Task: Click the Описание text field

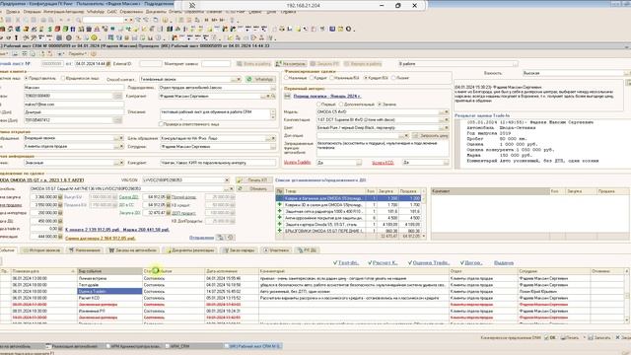Action: (x=215, y=114)
